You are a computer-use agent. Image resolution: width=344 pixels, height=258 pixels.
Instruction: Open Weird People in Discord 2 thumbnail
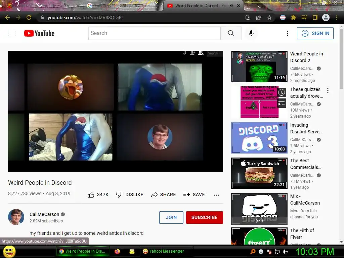pyautogui.click(x=259, y=67)
